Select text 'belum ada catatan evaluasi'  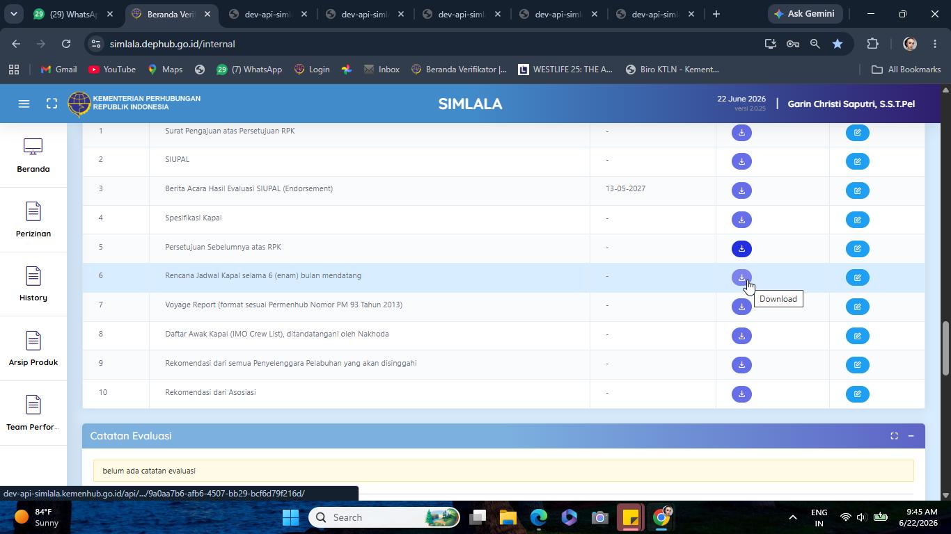point(149,471)
